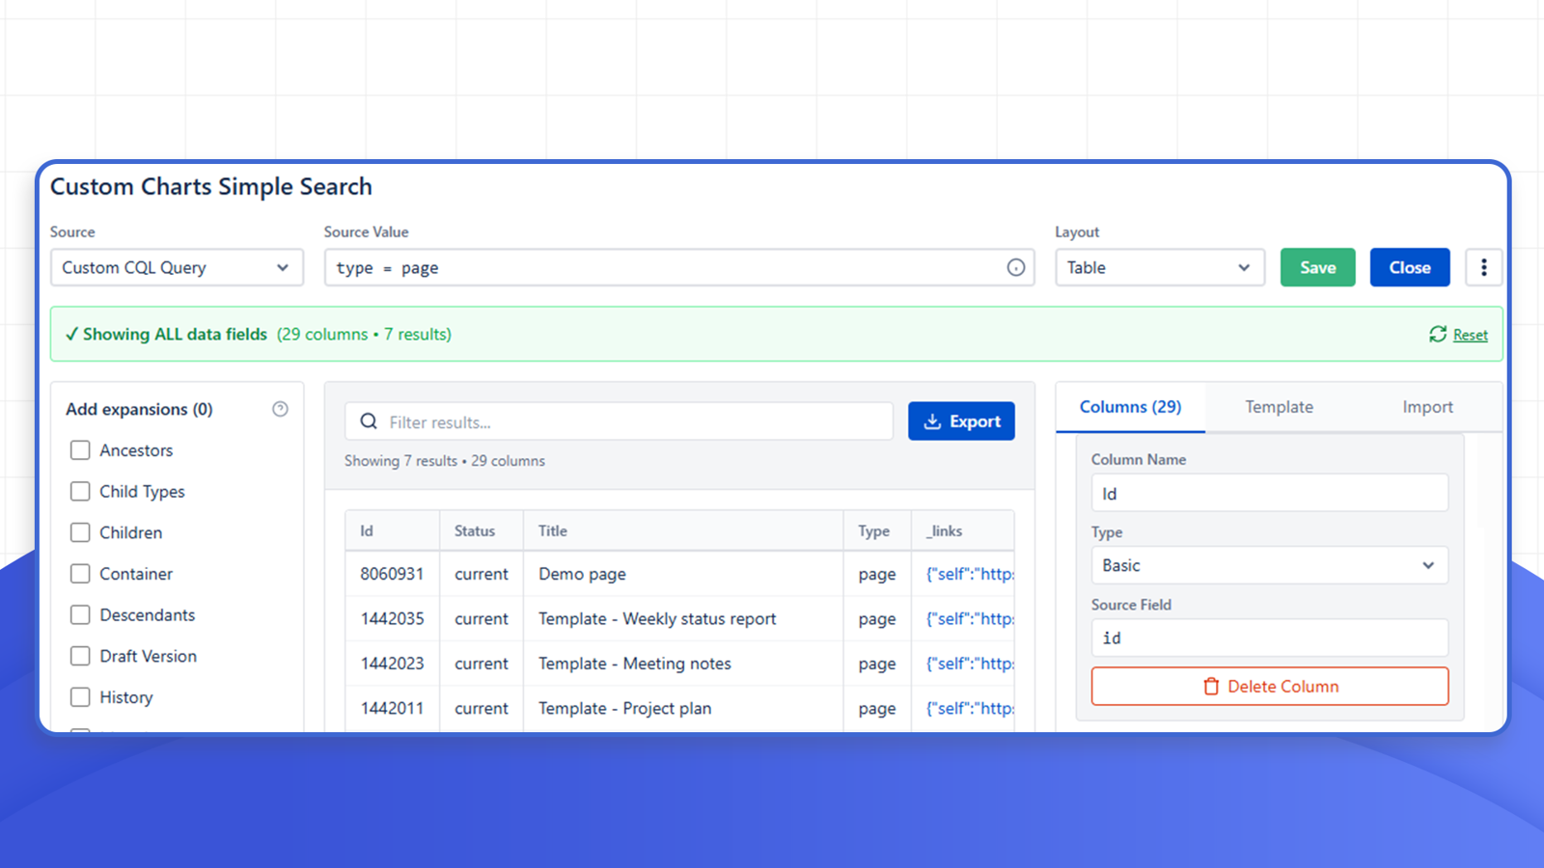The width and height of the screenshot is (1544, 868).
Task: Enable the History expansion checkbox
Action: click(x=80, y=696)
